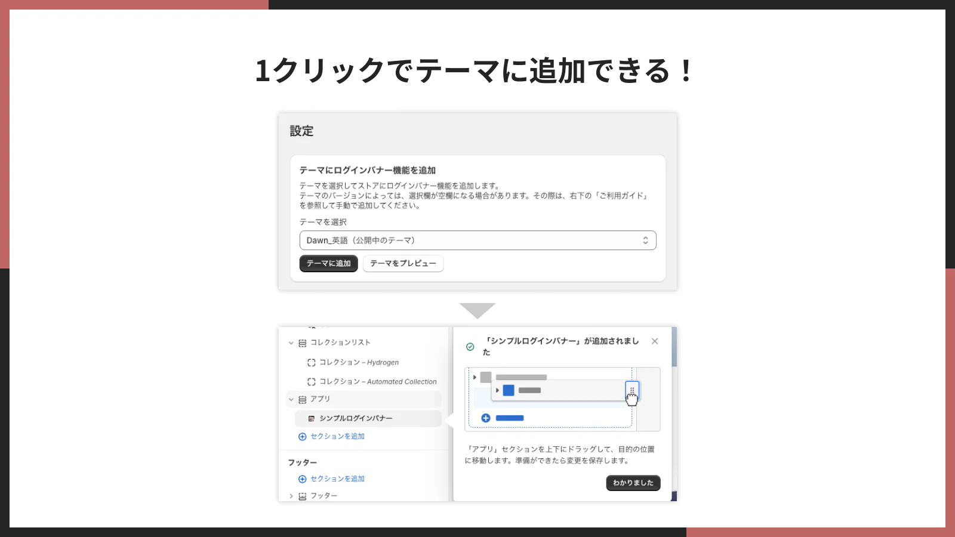Click the 設定 page title

click(301, 131)
